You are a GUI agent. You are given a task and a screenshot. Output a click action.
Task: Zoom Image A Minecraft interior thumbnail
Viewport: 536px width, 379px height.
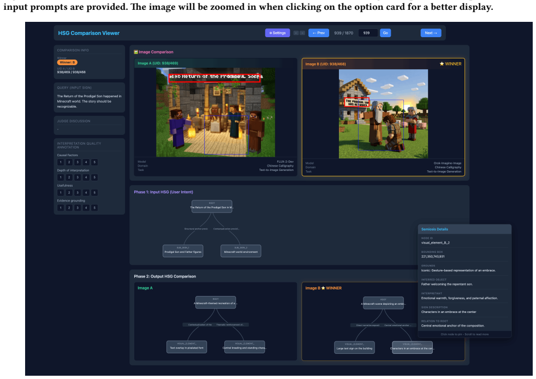(x=216, y=112)
